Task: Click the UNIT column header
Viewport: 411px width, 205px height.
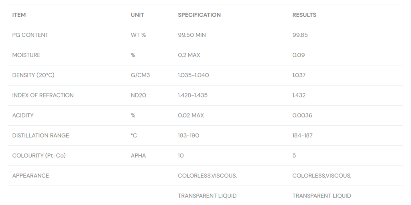Action: [137, 15]
